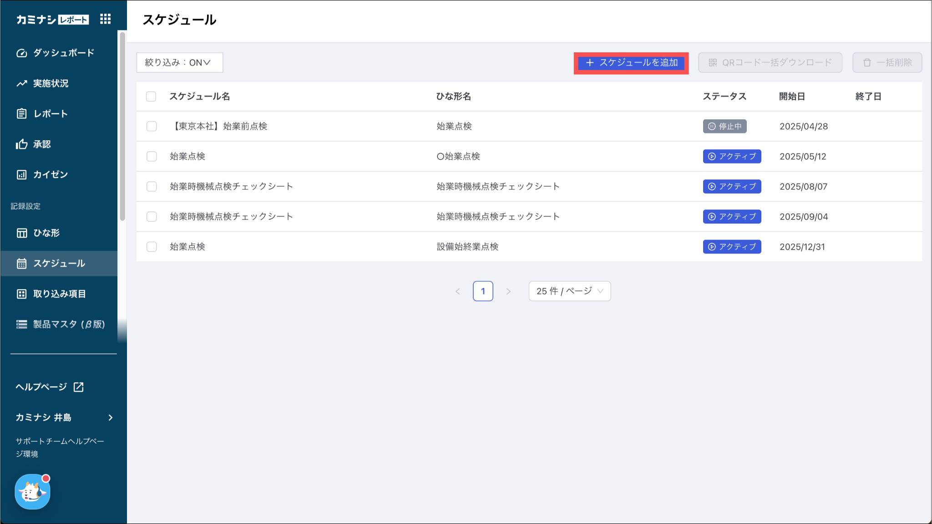Click the カイゼン chart icon
The height and width of the screenshot is (524, 932).
(22, 175)
